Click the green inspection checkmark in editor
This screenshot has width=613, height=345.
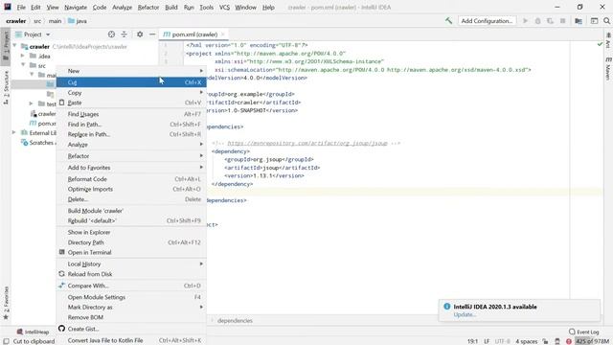click(600, 45)
